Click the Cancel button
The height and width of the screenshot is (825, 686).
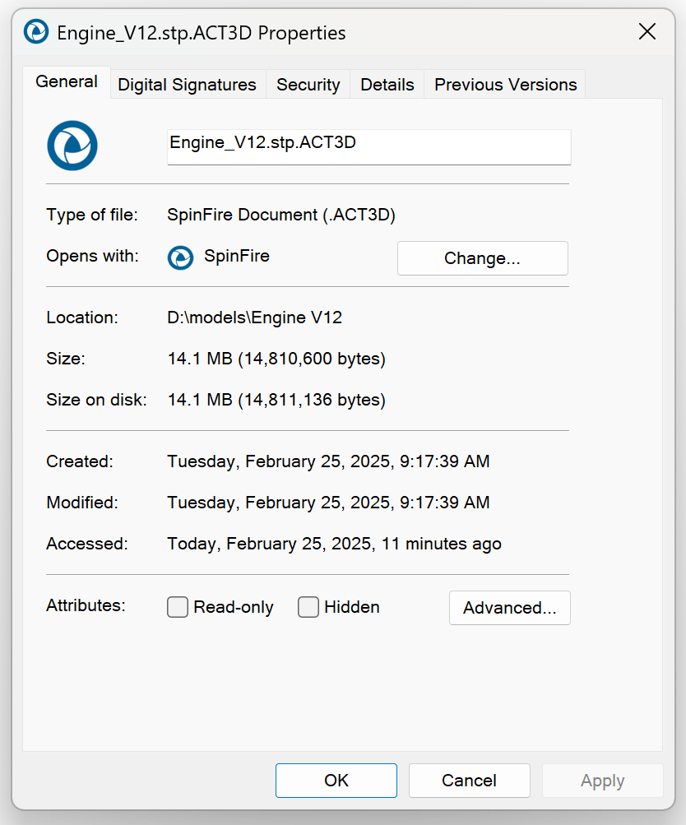(469, 781)
